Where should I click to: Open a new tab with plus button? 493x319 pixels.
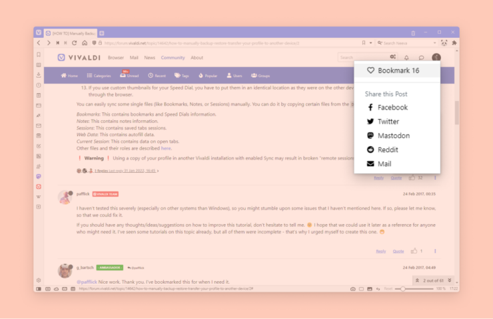pos(101,33)
